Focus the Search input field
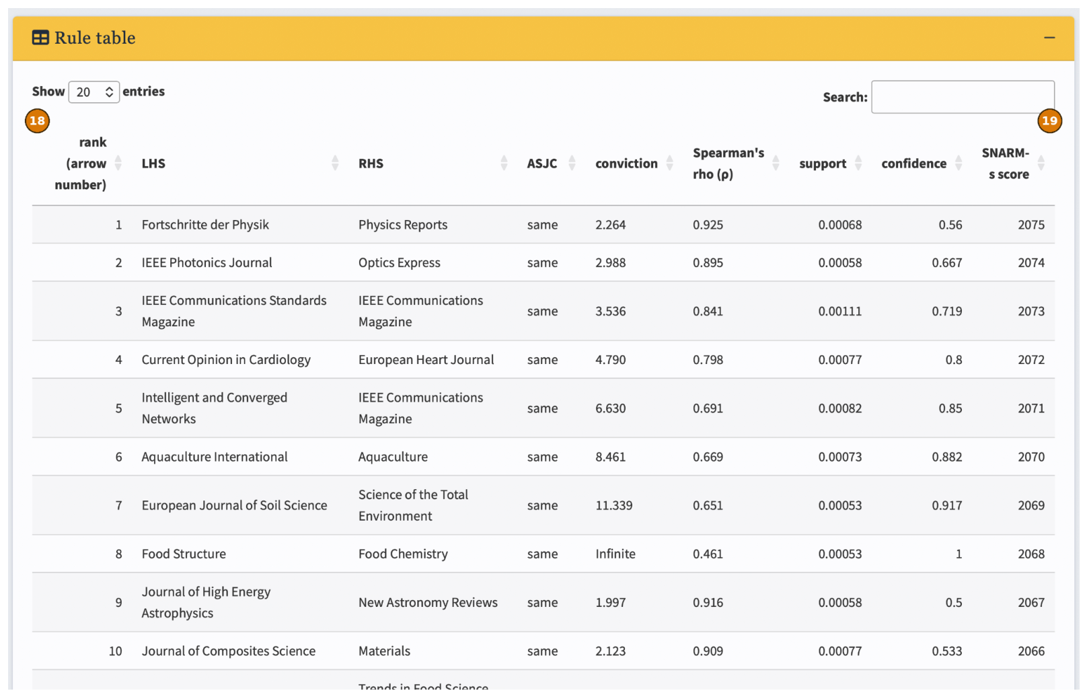1087x697 pixels. [x=963, y=97]
